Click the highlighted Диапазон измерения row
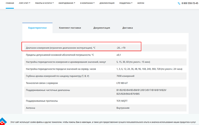Image resolution: width=199 pixels, height=125 pixels. (82, 47)
